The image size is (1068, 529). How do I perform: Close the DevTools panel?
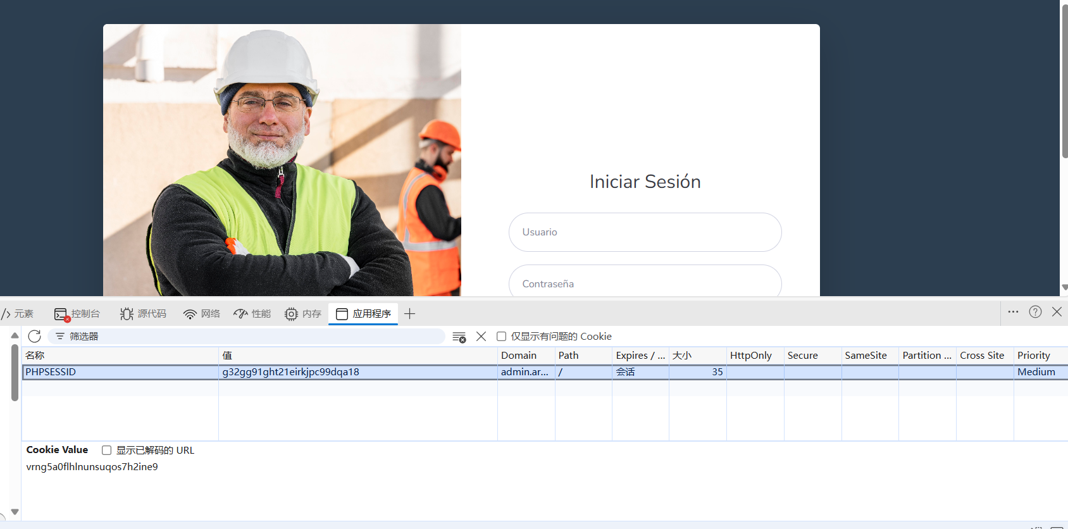coord(1057,312)
